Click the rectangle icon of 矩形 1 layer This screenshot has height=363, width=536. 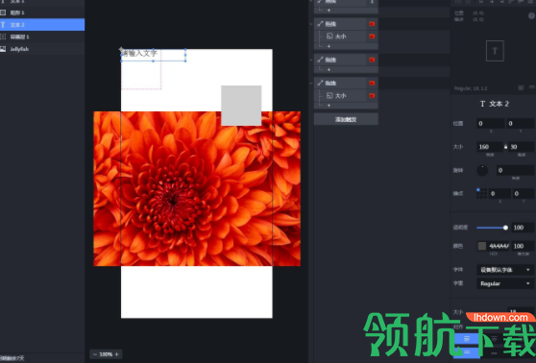tap(3, 12)
